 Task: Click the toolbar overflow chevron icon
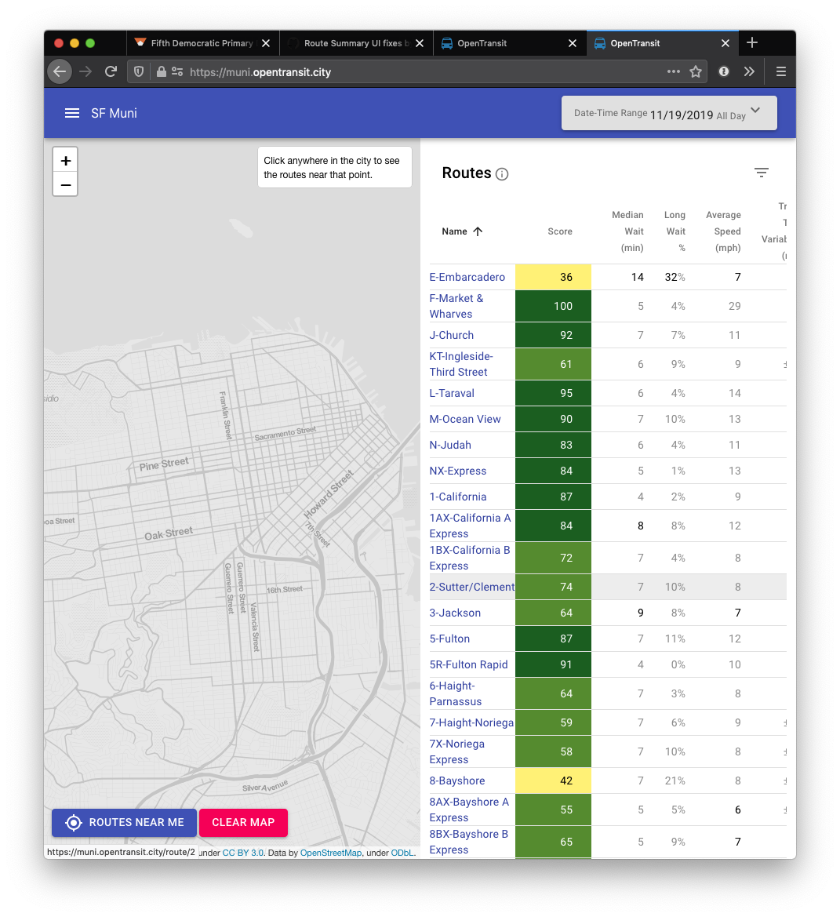click(749, 71)
